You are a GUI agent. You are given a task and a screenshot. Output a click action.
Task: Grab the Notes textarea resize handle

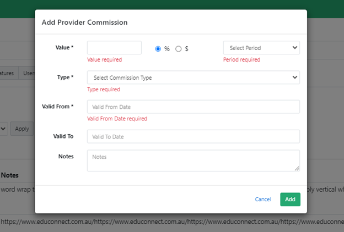coord(297,168)
